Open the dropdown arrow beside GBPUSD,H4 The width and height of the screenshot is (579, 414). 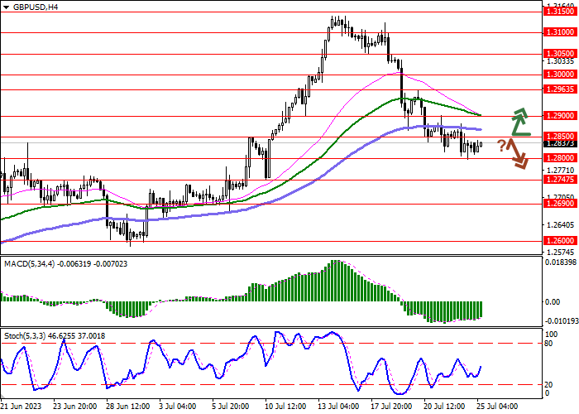pyautogui.click(x=6, y=7)
